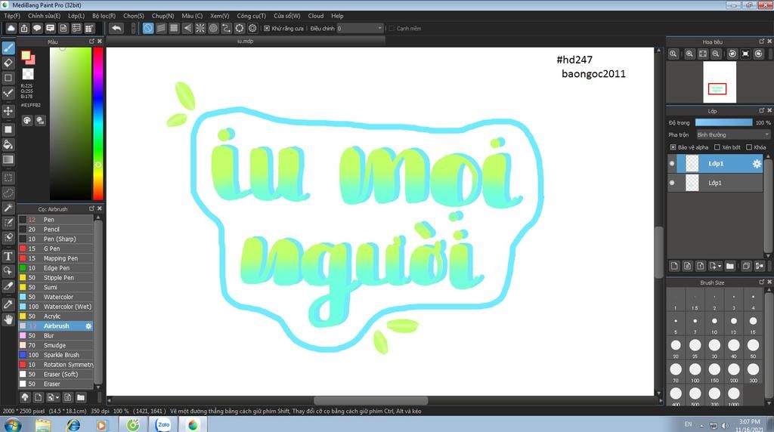Viewport: 774px width, 432px height.
Task: Select the Move tool
Action: (x=8, y=110)
